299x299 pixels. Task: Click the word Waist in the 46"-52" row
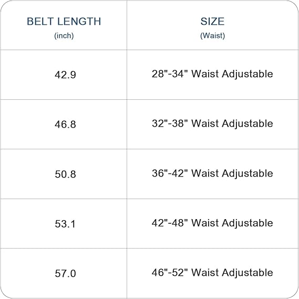point(205,272)
